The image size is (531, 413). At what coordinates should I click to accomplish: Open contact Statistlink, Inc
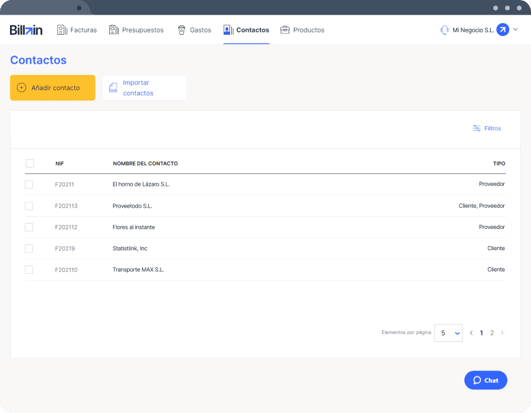[x=130, y=248]
